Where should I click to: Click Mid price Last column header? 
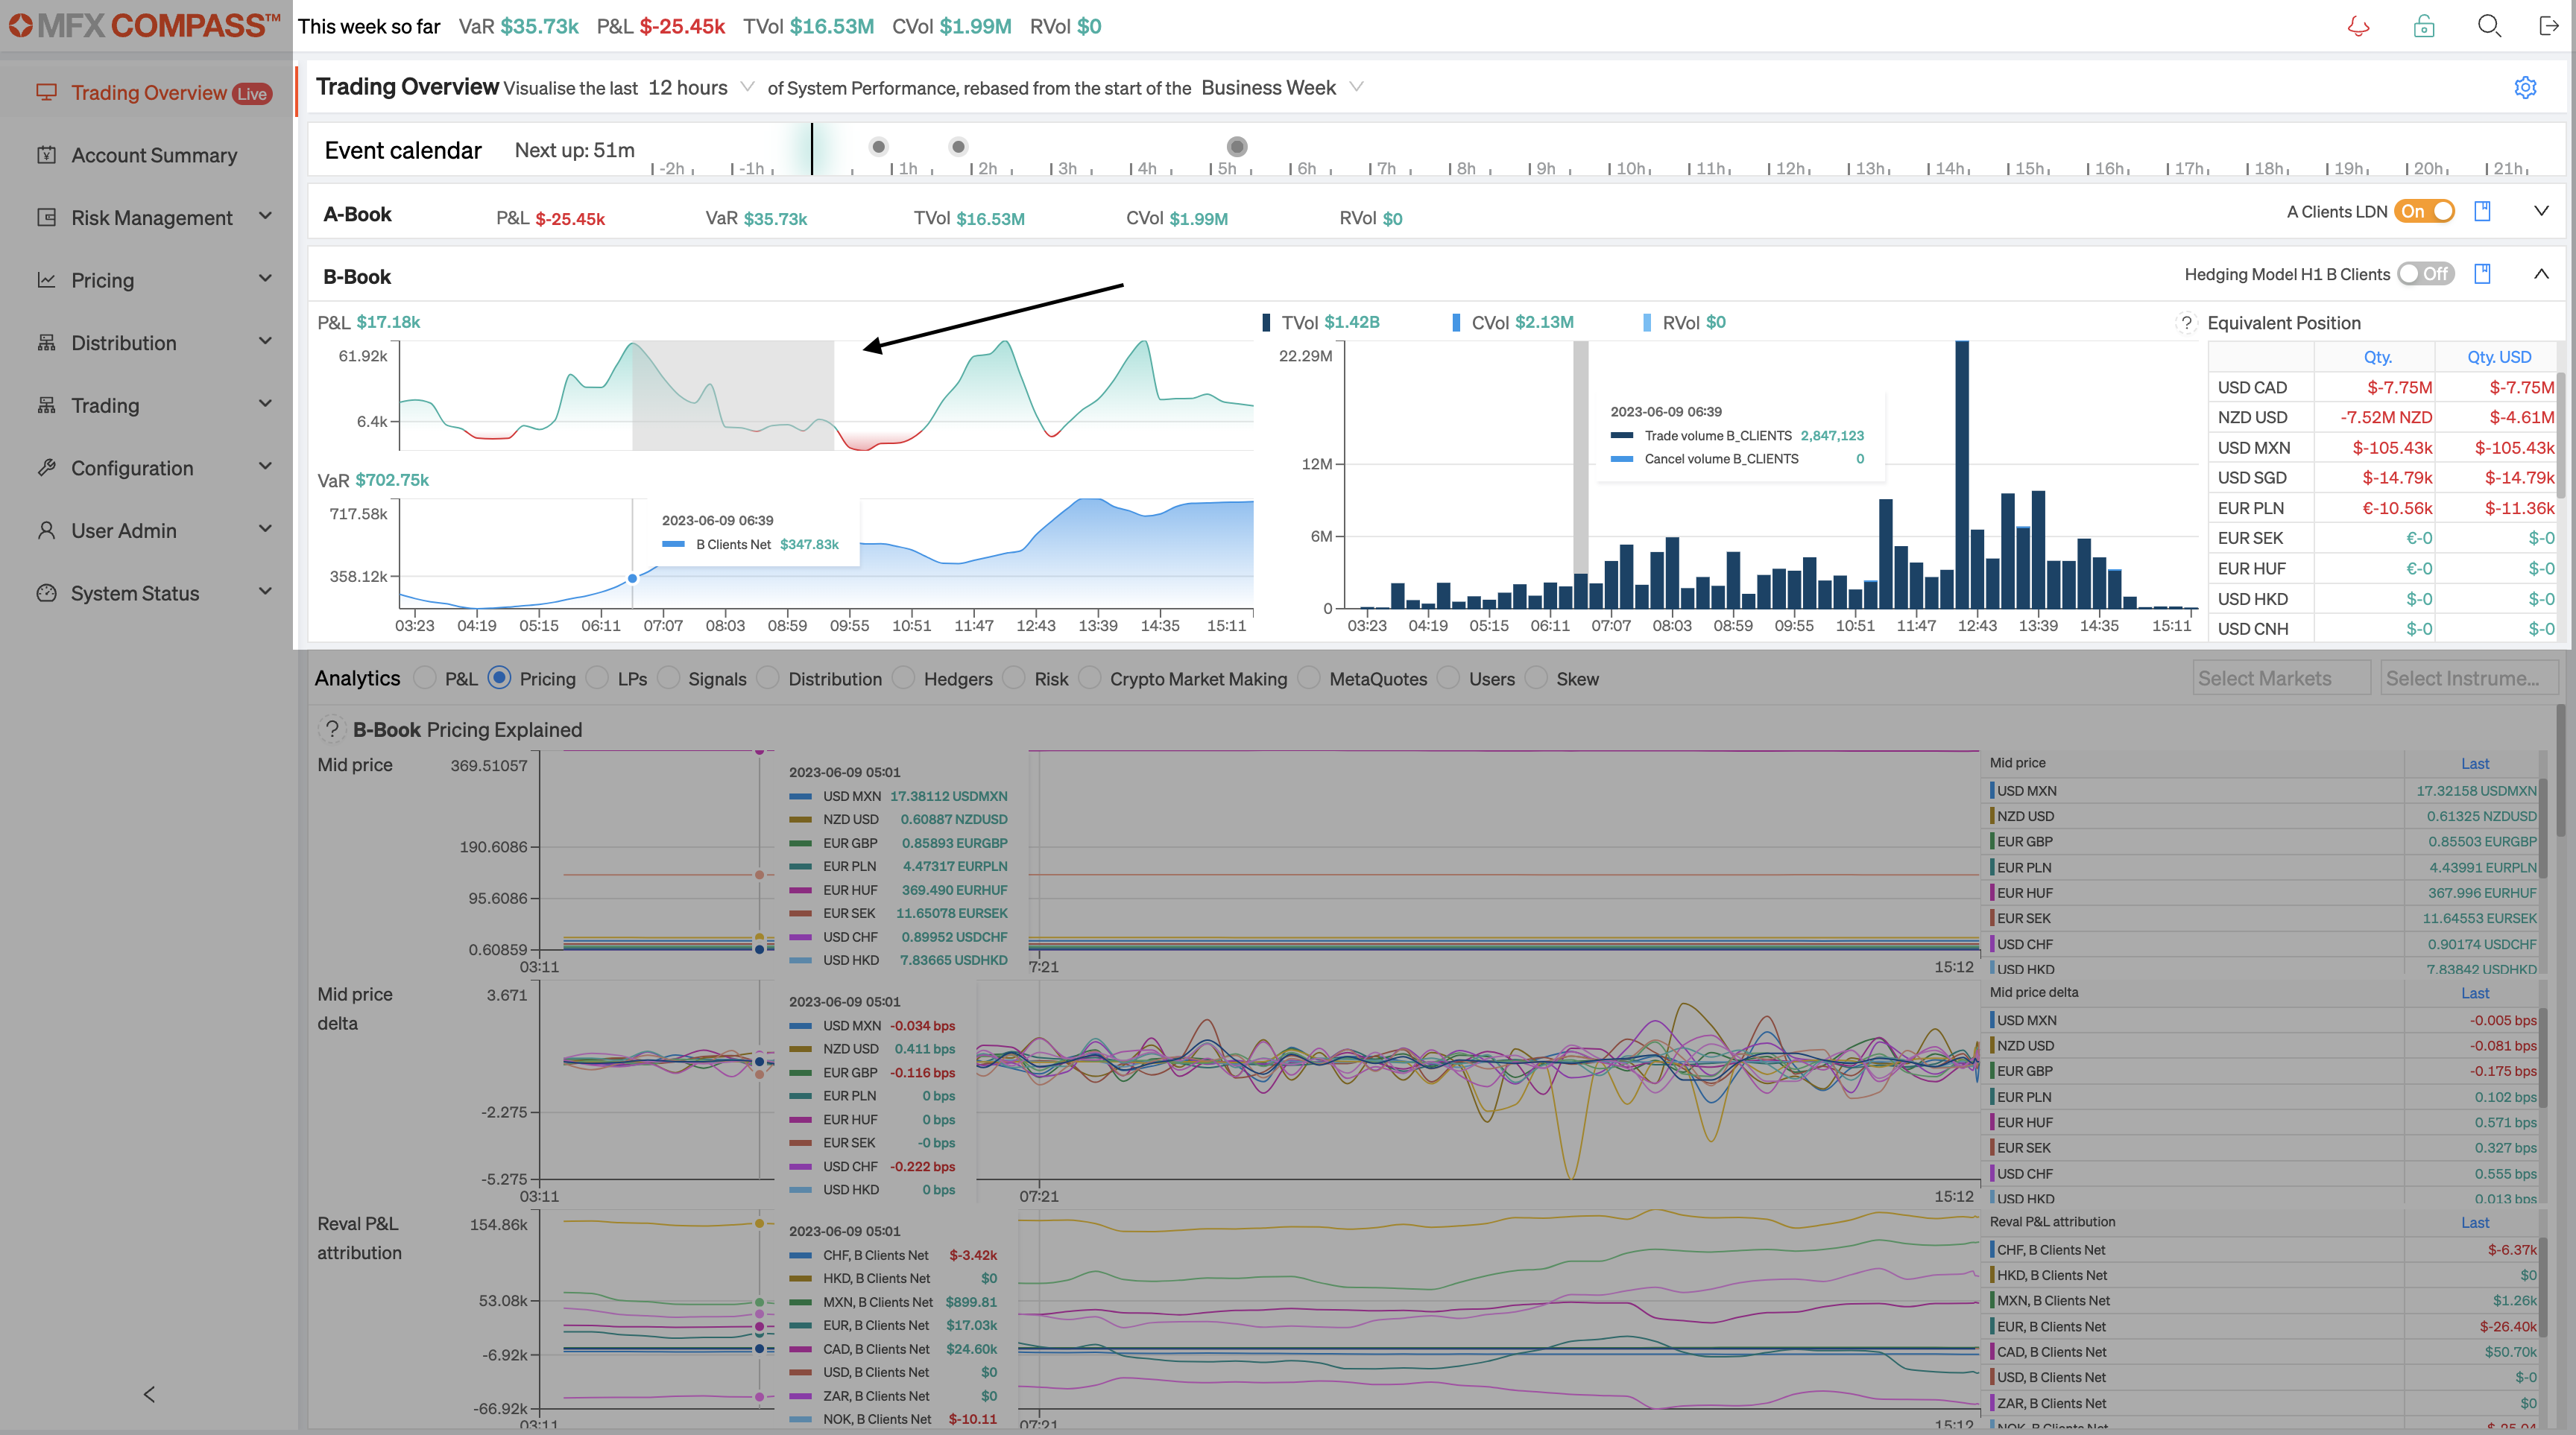click(x=2475, y=764)
